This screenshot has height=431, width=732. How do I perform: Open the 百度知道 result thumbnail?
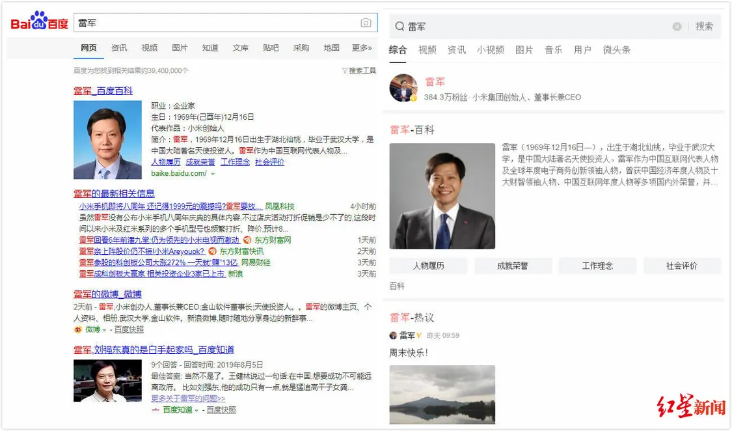tap(107, 381)
